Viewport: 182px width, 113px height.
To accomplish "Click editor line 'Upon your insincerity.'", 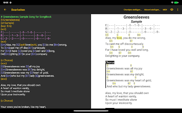I will point(13,94).
